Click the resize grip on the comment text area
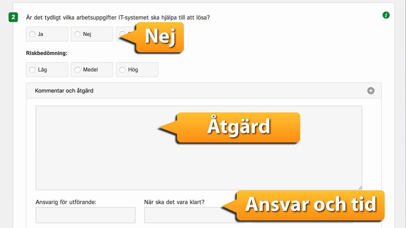This screenshot has width=406, height=228. click(x=360, y=188)
